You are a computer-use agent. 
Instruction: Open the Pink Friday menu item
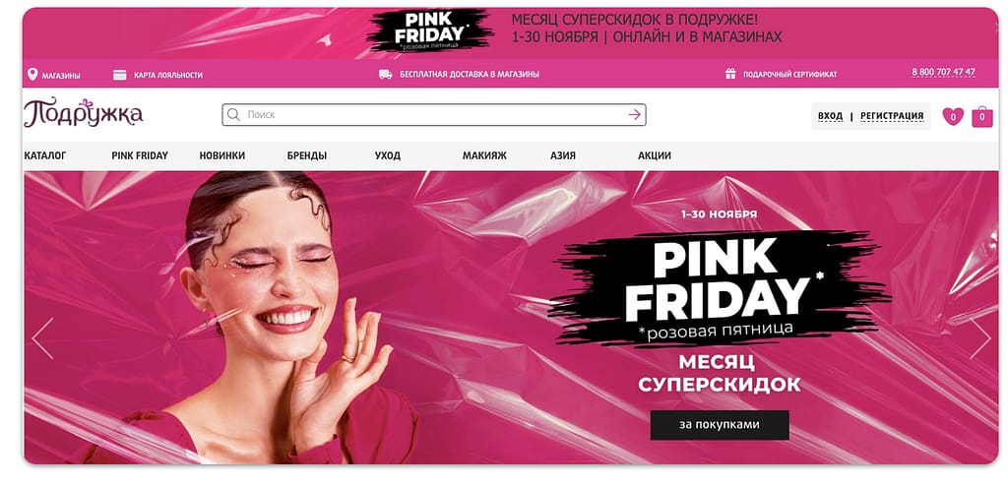[140, 155]
